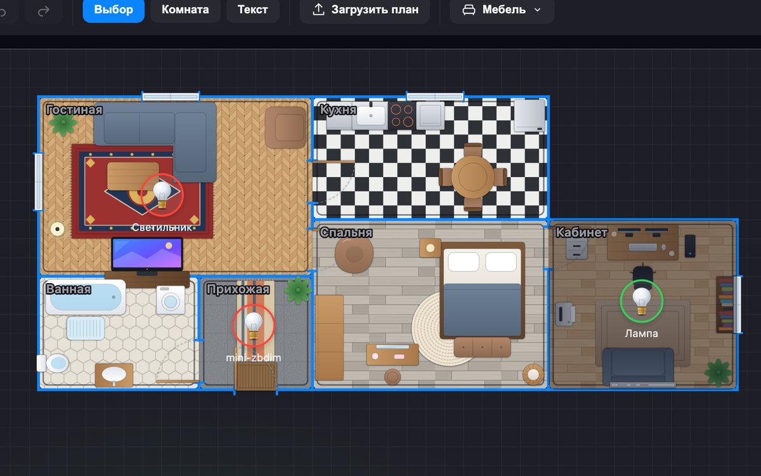Select the plant in Кабинет
This screenshot has height=476, width=761.
[x=719, y=372]
